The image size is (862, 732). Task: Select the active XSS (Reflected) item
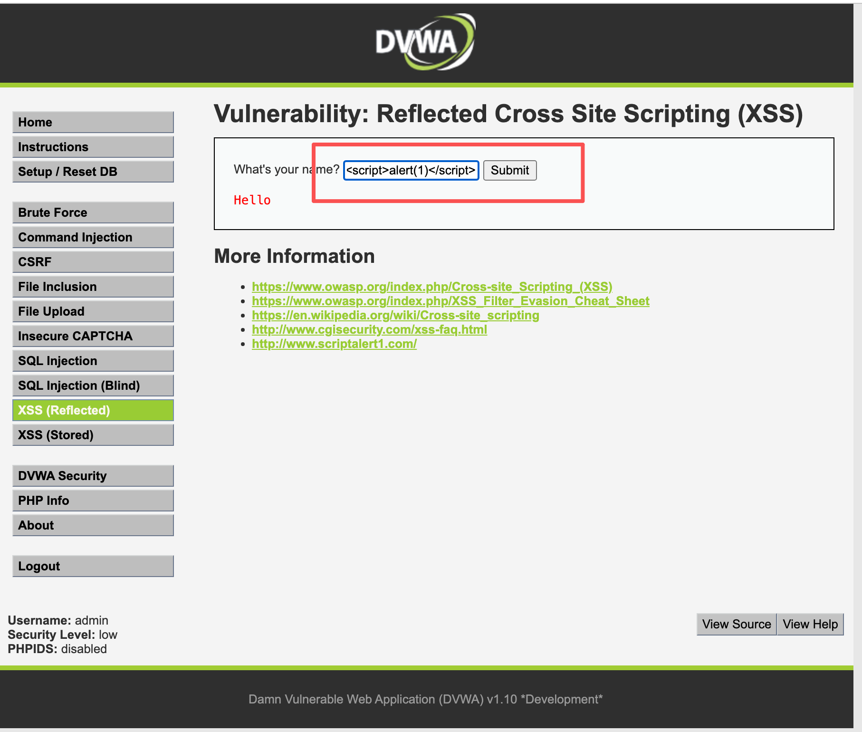tap(93, 410)
